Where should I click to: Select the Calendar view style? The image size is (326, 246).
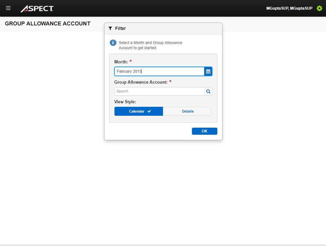coord(137,111)
